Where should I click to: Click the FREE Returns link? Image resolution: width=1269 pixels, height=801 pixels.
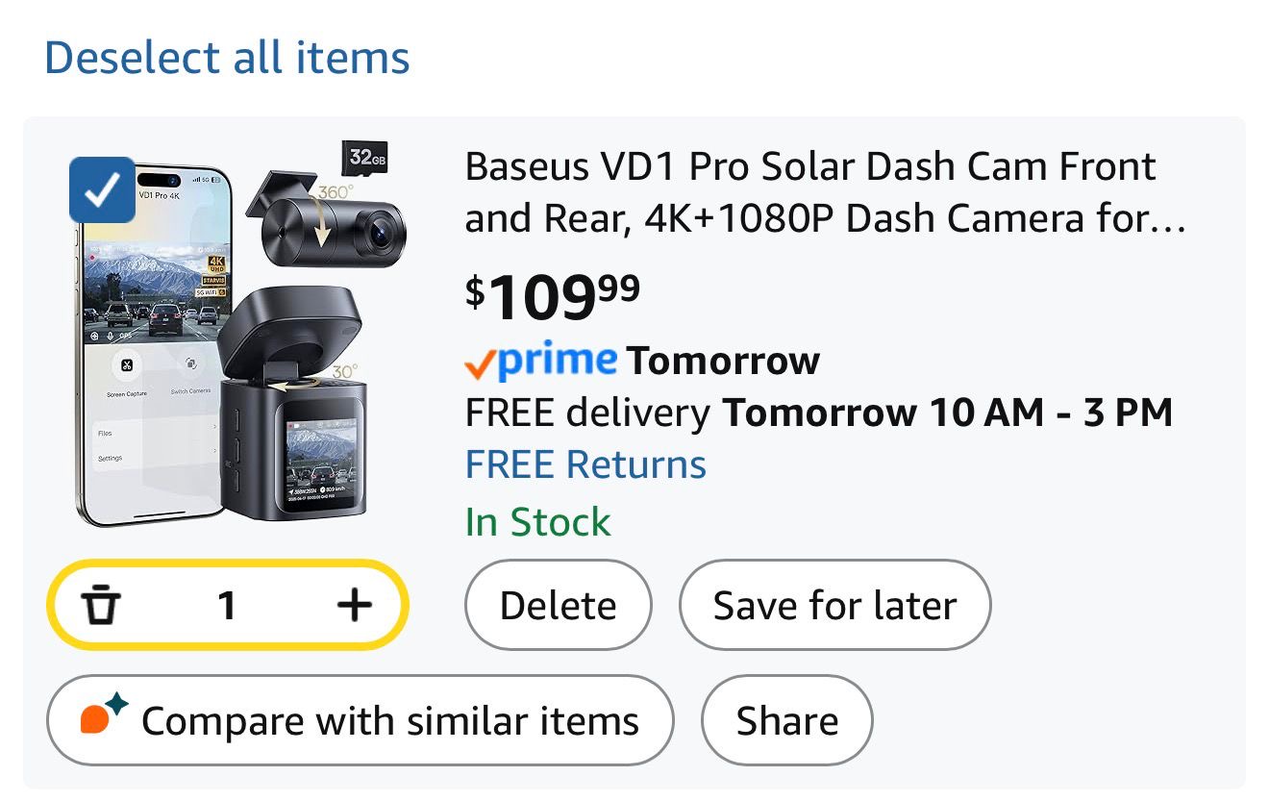[585, 465]
